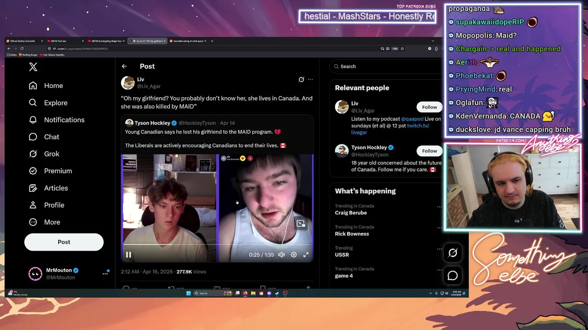Follow Tyson Hockley in Relevant people
The image size is (588, 330).
(430, 151)
